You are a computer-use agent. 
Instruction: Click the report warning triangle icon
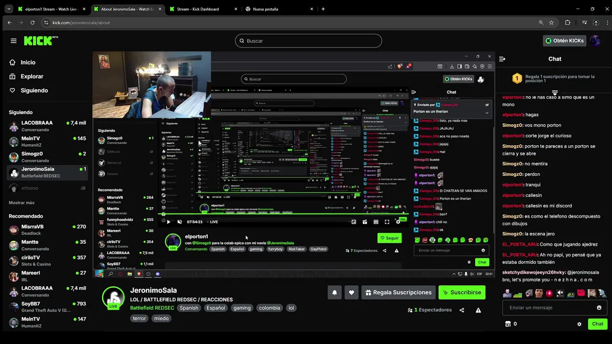pyautogui.click(x=478, y=310)
